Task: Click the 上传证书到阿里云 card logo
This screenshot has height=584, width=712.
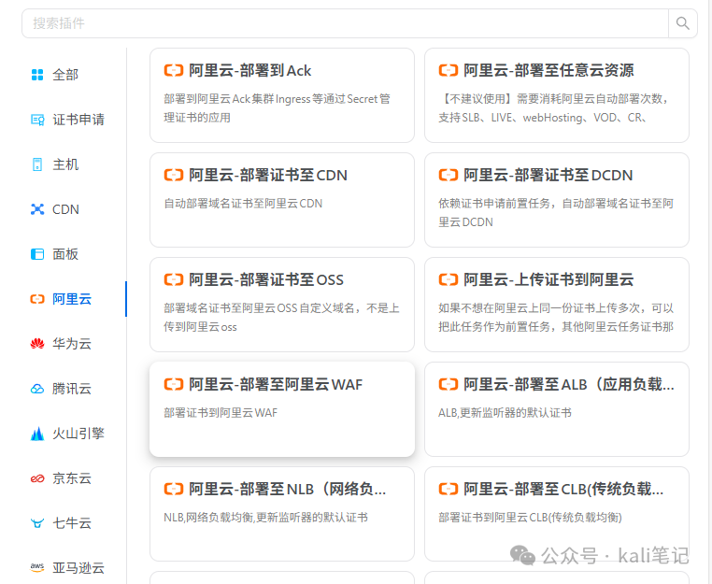Action: [449, 279]
